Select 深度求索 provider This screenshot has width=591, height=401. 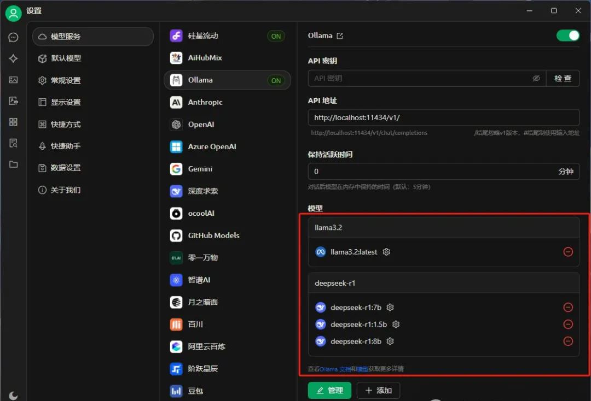[x=227, y=191]
